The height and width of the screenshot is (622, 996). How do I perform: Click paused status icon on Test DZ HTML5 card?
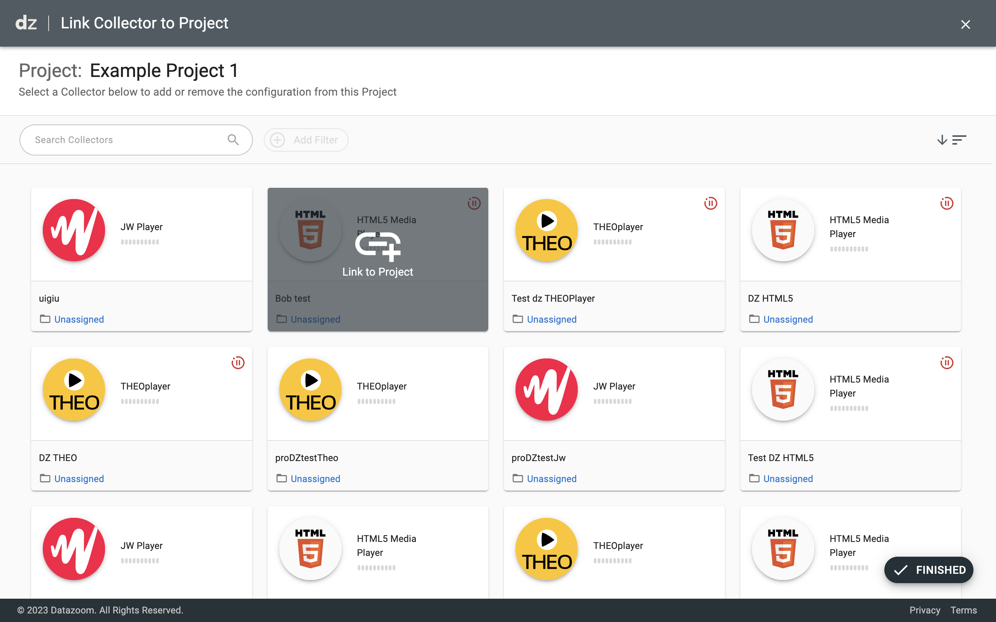pos(947,363)
